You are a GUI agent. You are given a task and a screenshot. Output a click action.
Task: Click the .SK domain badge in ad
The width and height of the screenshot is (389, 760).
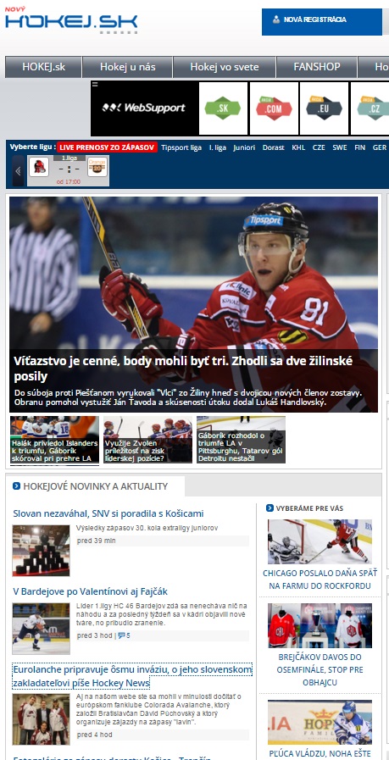[223, 108]
